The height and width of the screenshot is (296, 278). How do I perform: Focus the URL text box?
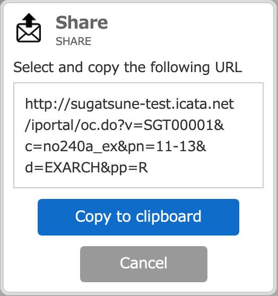138,135
